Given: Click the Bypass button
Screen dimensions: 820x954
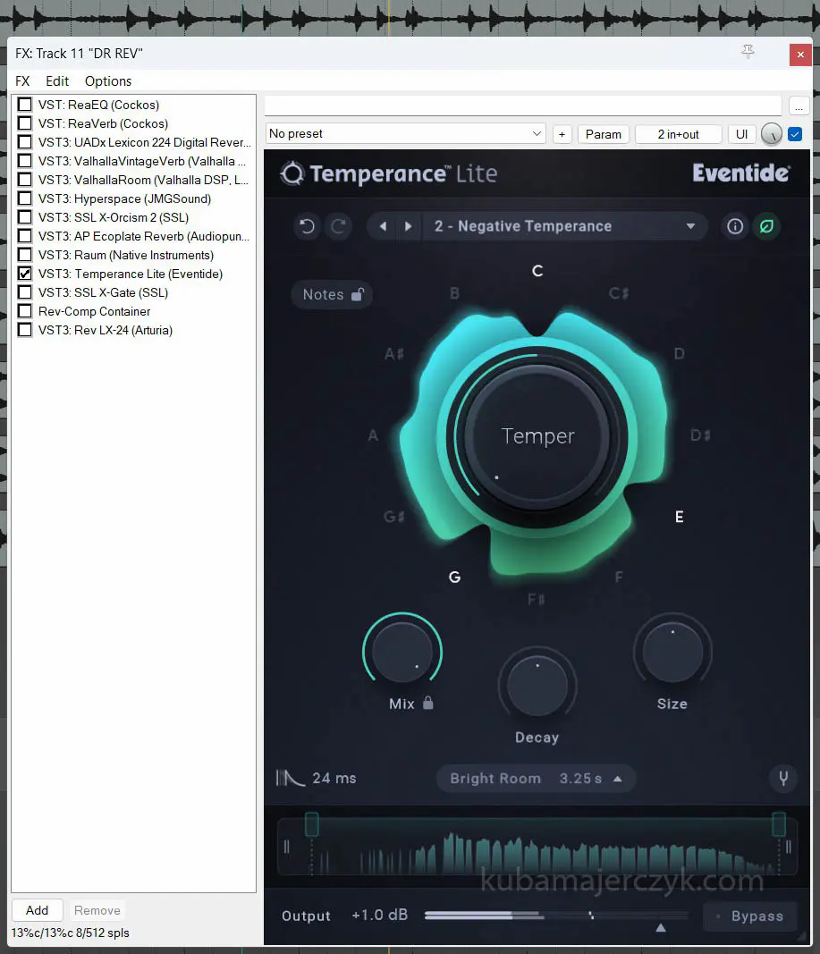Looking at the screenshot, I should [749, 916].
